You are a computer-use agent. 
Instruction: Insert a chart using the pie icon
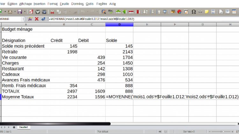[179, 12]
